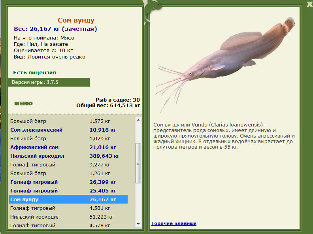Image resolution: width=313 pixels, height=234 pixels.
Task: Select Голиаф тигровый 4,578 кг row
Action: tap(68, 225)
